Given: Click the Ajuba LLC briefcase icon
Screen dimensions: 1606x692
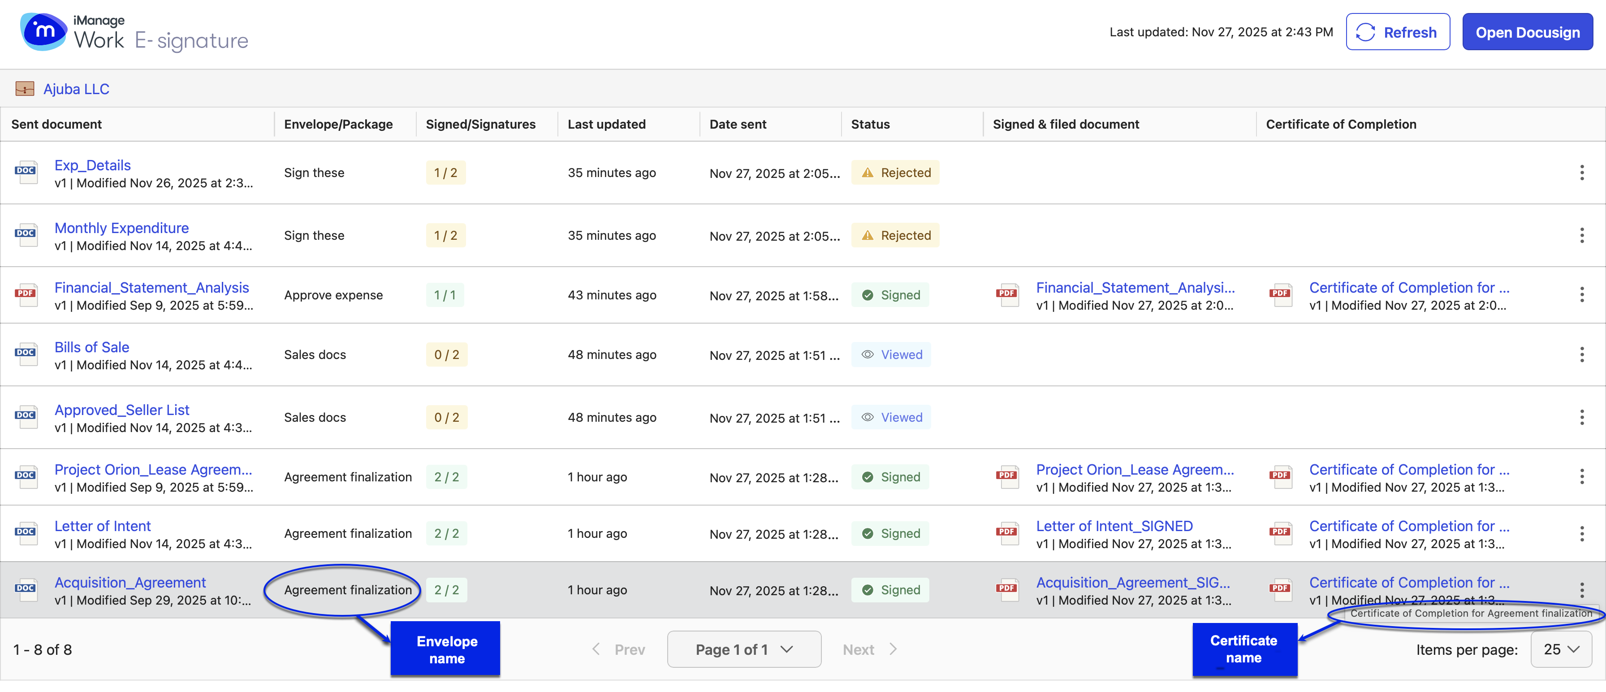Looking at the screenshot, I should (25, 89).
